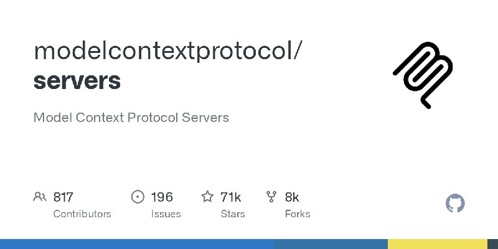Open the Forks label
The width and height of the screenshot is (498, 249).
tap(298, 214)
